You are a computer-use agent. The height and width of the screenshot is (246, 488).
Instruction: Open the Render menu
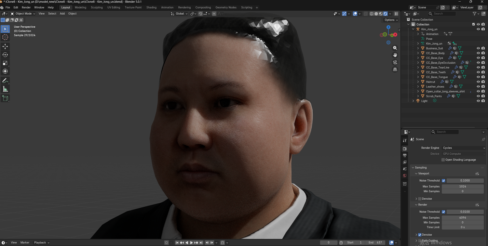point(26,7)
